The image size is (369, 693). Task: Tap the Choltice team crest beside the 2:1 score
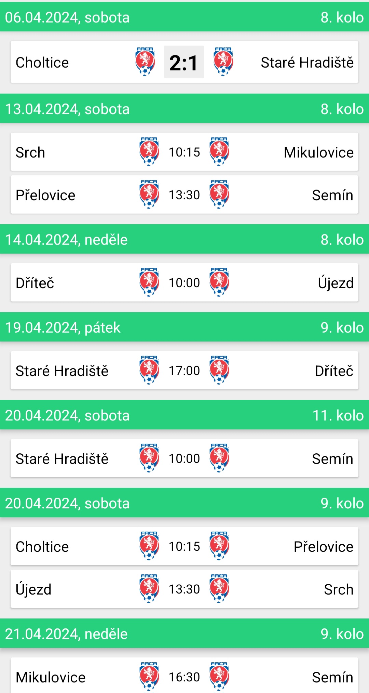coord(145,62)
